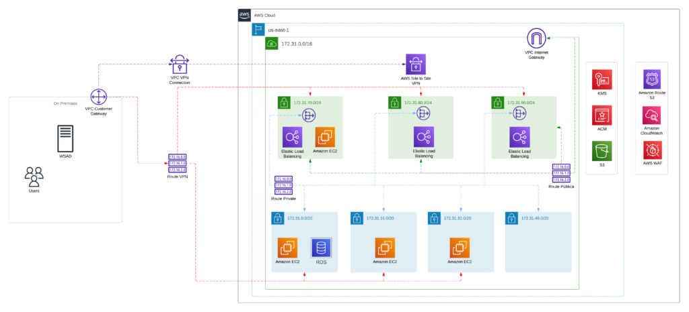Click the '172.31.80.0/24' subnet label
Viewport: 689px width, 312px height.
pos(419,103)
